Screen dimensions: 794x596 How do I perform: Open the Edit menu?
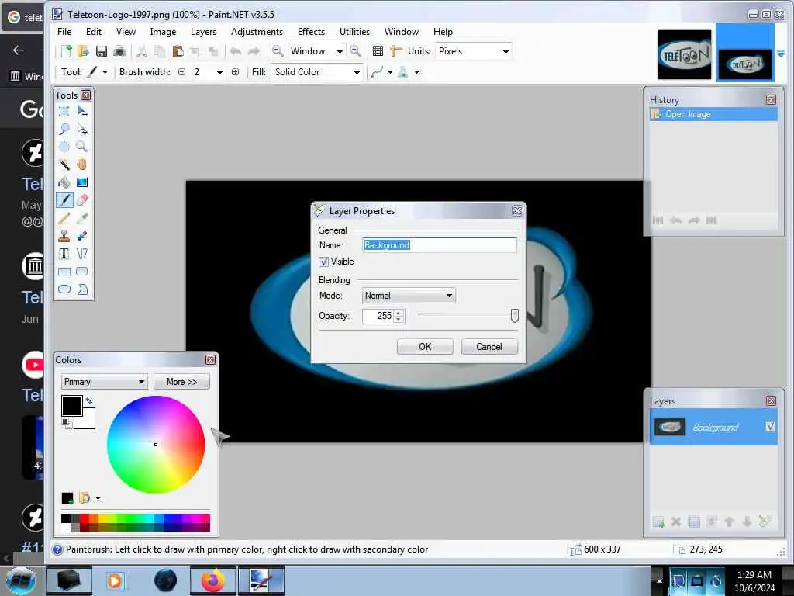(x=94, y=31)
